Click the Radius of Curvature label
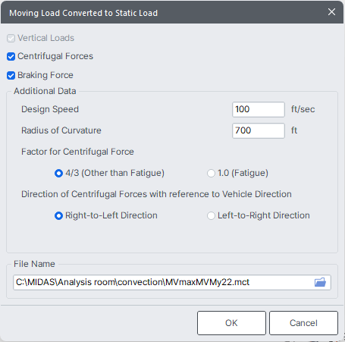The height and width of the screenshot is (342, 345). 61,130
